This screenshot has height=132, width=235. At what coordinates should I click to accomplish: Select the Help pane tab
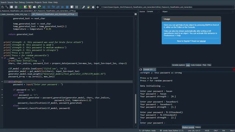click(x=188, y=65)
